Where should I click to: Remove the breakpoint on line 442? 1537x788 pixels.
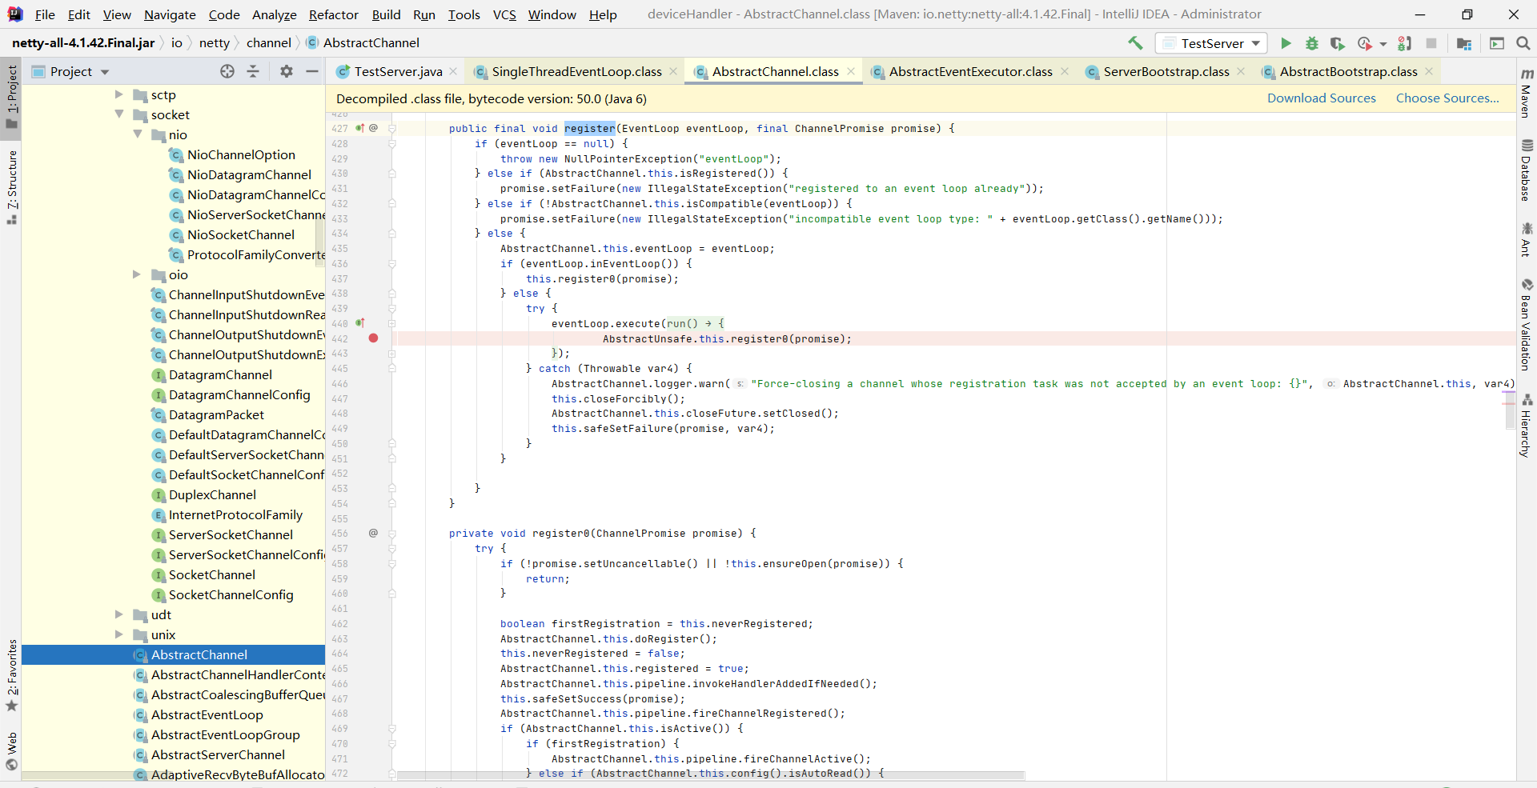click(373, 338)
